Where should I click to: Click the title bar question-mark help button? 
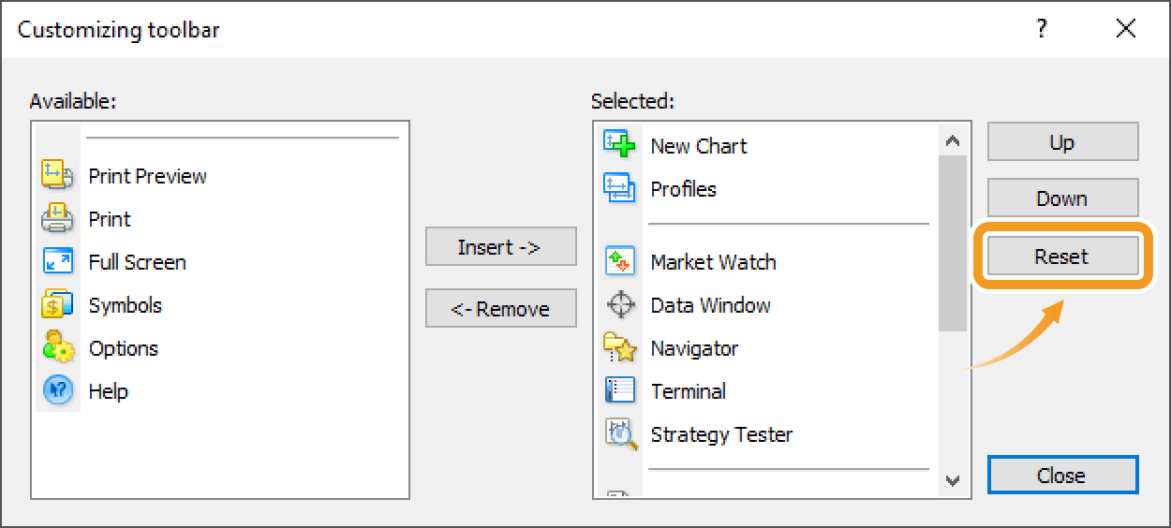click(1041, 29)
